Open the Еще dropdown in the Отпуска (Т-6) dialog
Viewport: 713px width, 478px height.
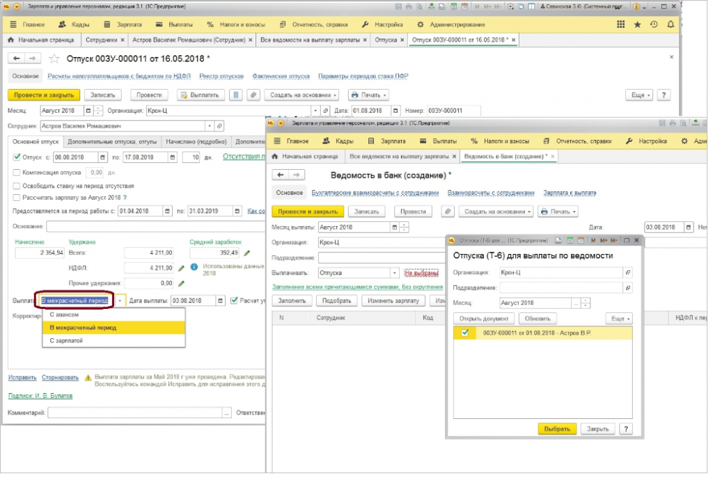[x=619, y=318]
